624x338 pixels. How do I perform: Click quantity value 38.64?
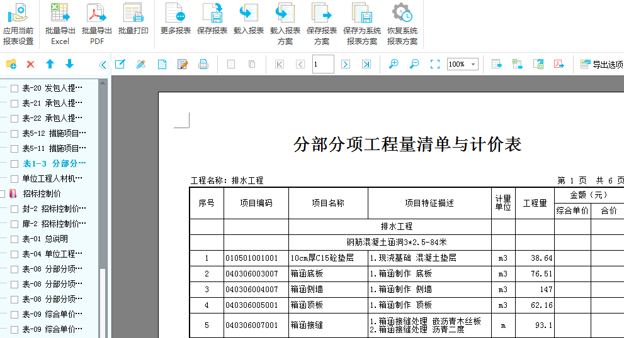[x=535, y=258]
